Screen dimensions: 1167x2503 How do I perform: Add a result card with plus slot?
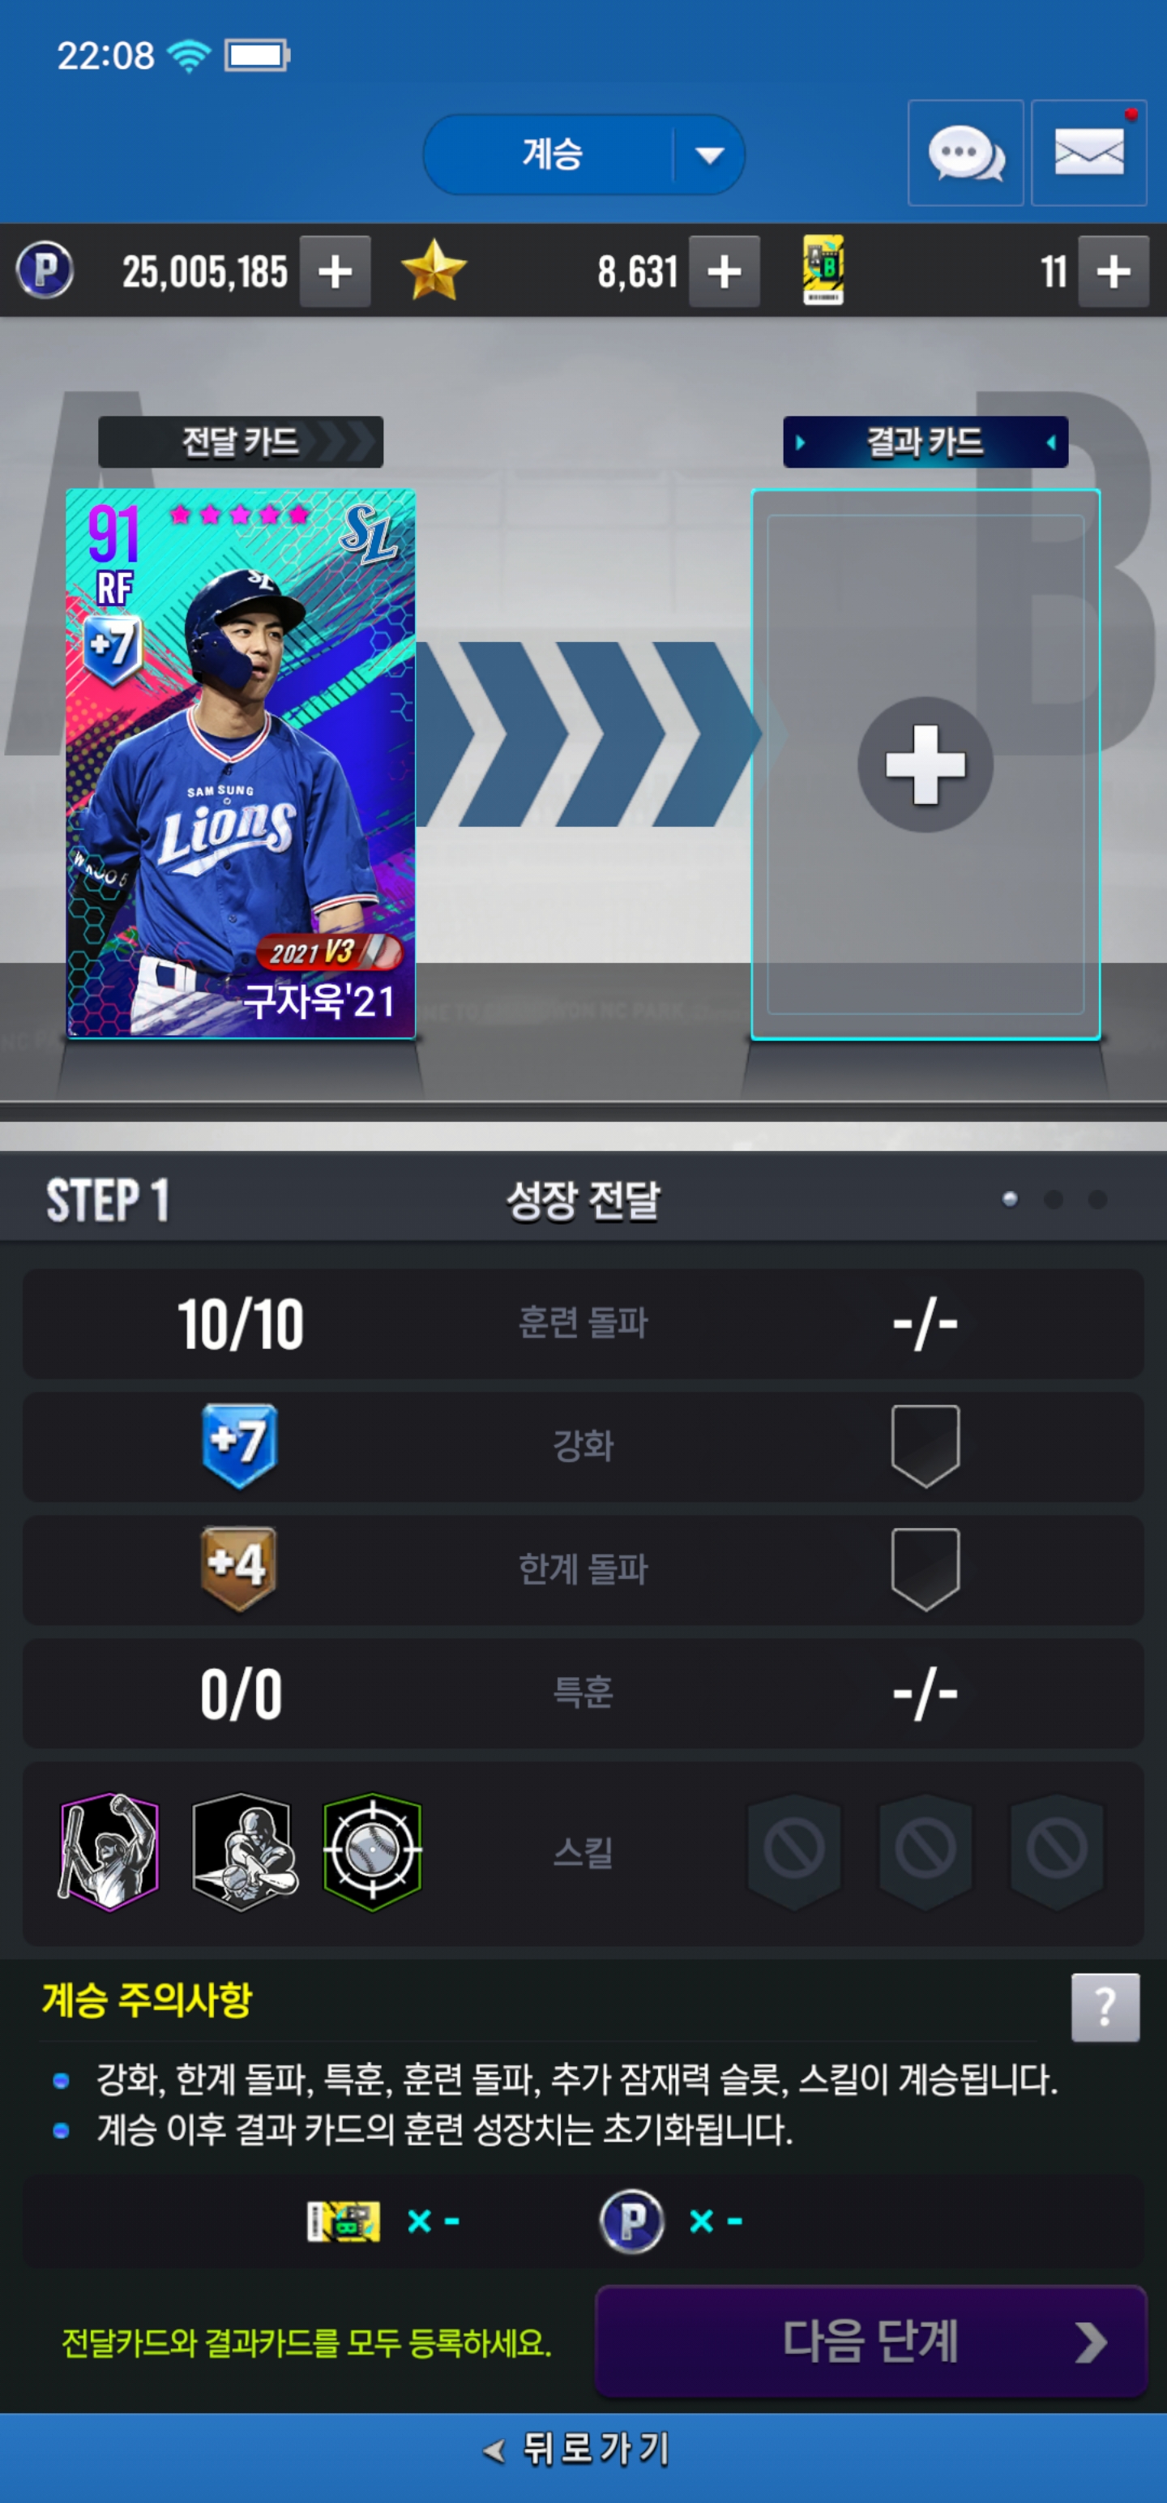pos(925,764)
